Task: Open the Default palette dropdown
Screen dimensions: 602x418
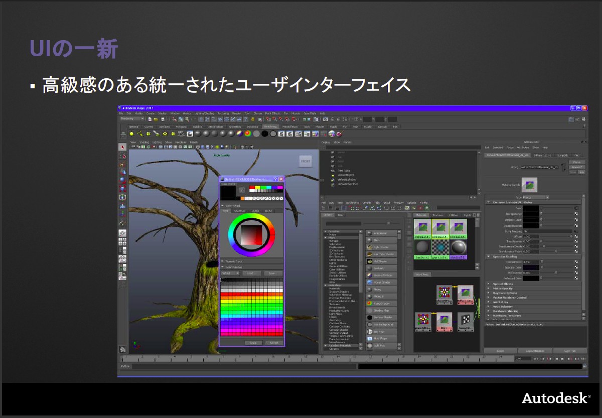Action: pos(230,273)
